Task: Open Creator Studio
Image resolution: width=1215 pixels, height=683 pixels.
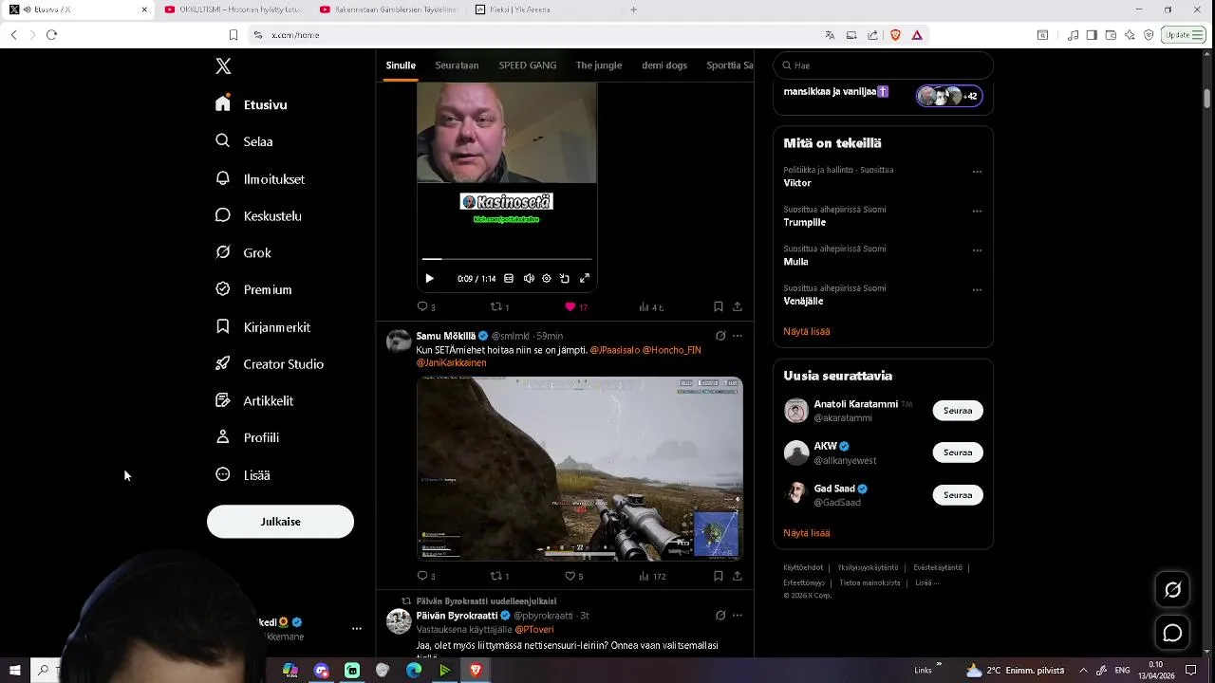Action: (x=270, y=363)
